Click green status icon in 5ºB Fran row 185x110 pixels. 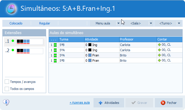tap(55, 61)
